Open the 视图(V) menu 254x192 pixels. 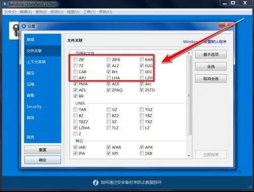pos(73,12)
